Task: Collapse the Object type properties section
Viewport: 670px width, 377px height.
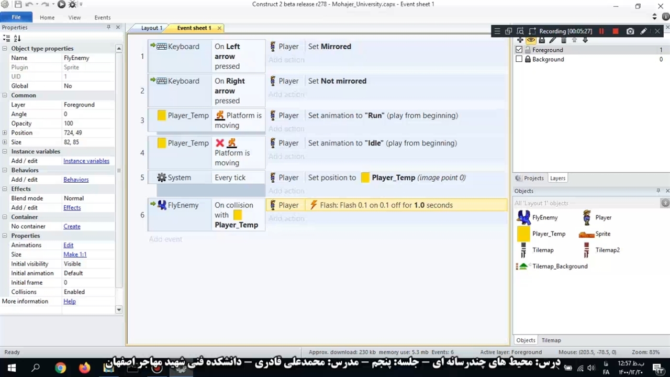Action: click(5, 49)
